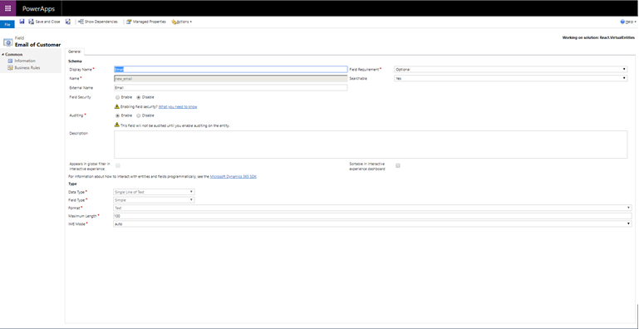Open the File menu
Image resolution: width=639 pixels, height=329 pixels.
7,24
